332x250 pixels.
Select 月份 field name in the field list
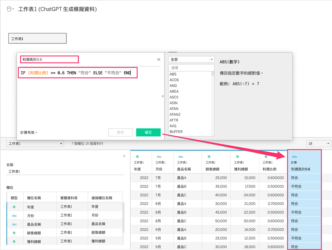pyautogui.click(x=30, y=216)
